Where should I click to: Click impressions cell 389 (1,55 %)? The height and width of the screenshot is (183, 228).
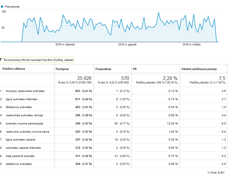(84, 123)
